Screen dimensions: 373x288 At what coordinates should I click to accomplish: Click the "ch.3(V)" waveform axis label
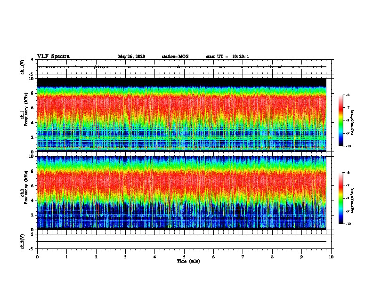click(x=23, y=241)
